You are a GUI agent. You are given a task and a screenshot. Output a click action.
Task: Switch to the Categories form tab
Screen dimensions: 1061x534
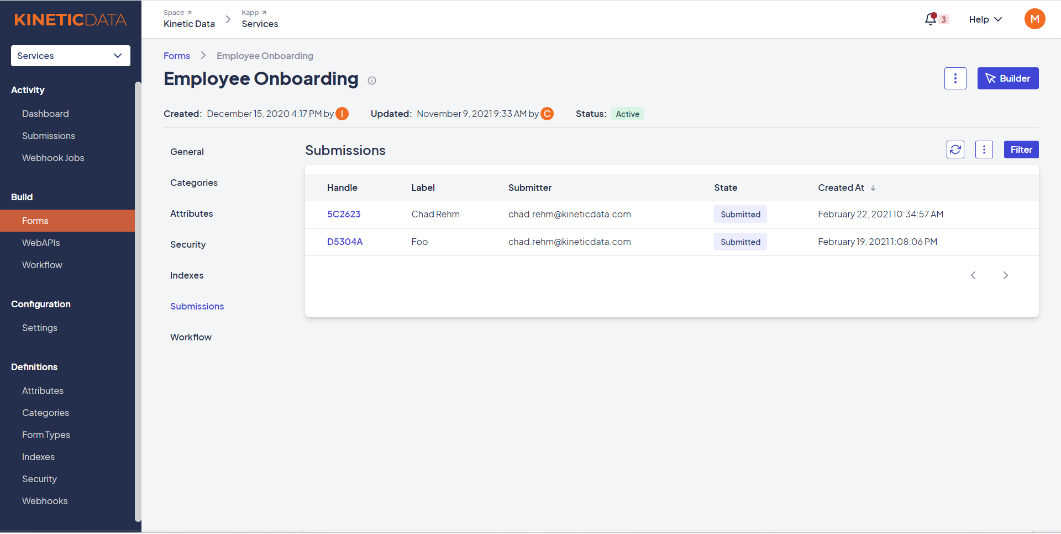194,183
